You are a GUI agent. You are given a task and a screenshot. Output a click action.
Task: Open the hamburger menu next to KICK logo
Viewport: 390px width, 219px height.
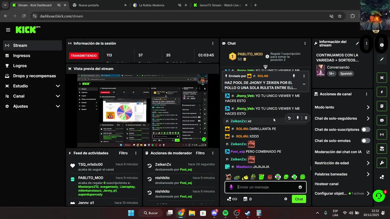8,30
